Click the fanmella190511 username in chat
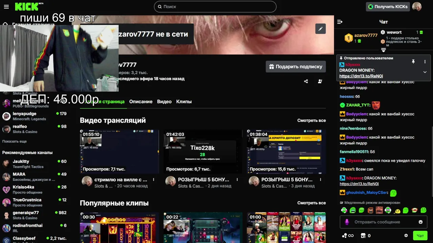 354,152
